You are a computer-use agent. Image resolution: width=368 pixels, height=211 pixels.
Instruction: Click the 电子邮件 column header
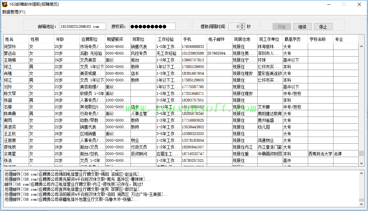[219, 39]
